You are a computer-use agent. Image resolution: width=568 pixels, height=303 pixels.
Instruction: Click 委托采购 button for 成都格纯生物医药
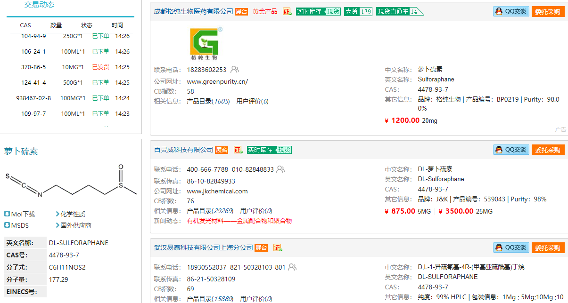pos(548,11)
